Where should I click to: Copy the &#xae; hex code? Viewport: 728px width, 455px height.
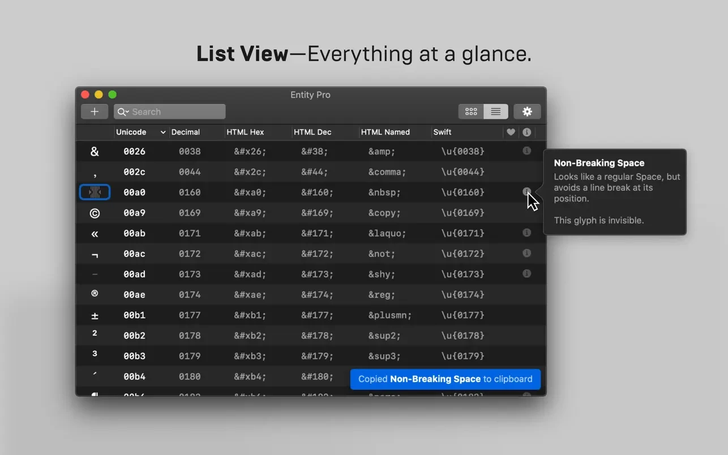250,295
